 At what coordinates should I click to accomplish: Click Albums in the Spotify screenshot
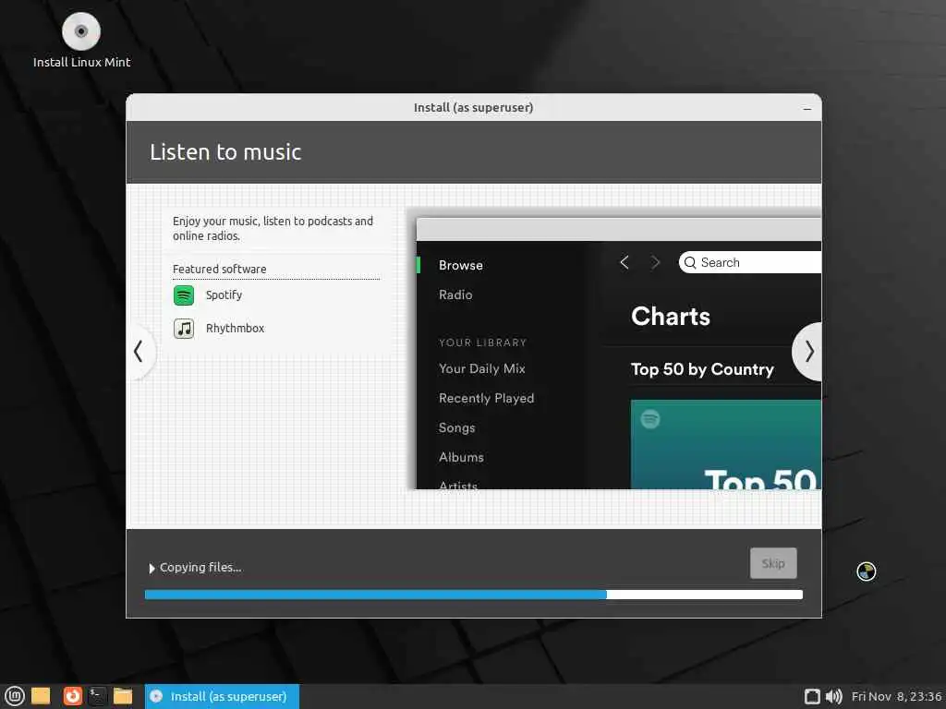pos(462,457)
